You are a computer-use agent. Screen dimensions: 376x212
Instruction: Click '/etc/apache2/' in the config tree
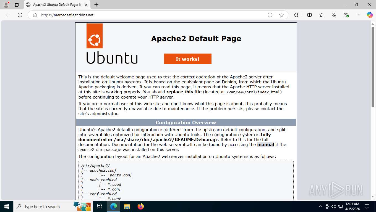coord(95,166)
